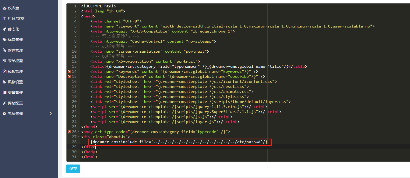410x178 pixels.
Task: Click the animate.css stylesheet line
Action: point(172,92)
